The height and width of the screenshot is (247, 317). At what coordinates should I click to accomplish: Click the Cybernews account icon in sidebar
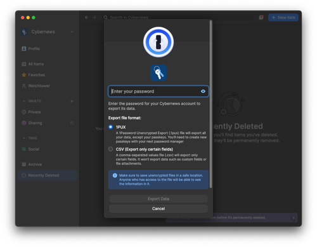[x=24, y=32]
